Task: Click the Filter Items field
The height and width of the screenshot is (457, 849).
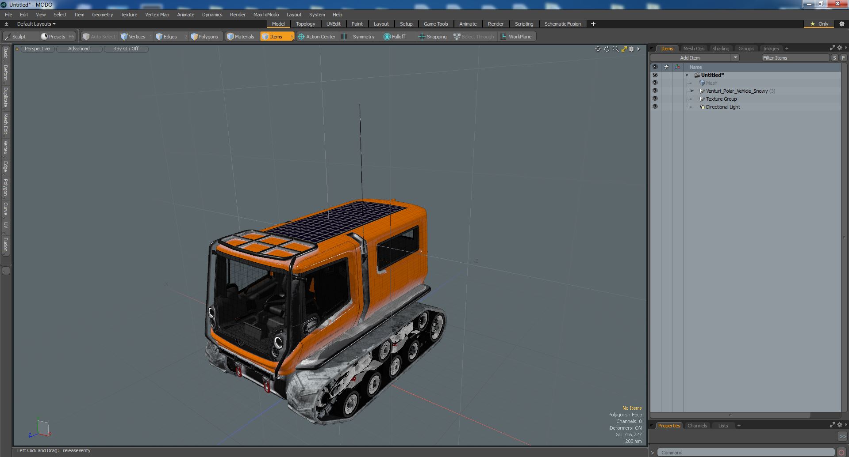Action: coord(795,58)
